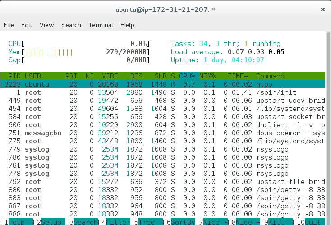Open the Search menu
Viewport: 331px width, 225px height.
(x=71, y=25)
